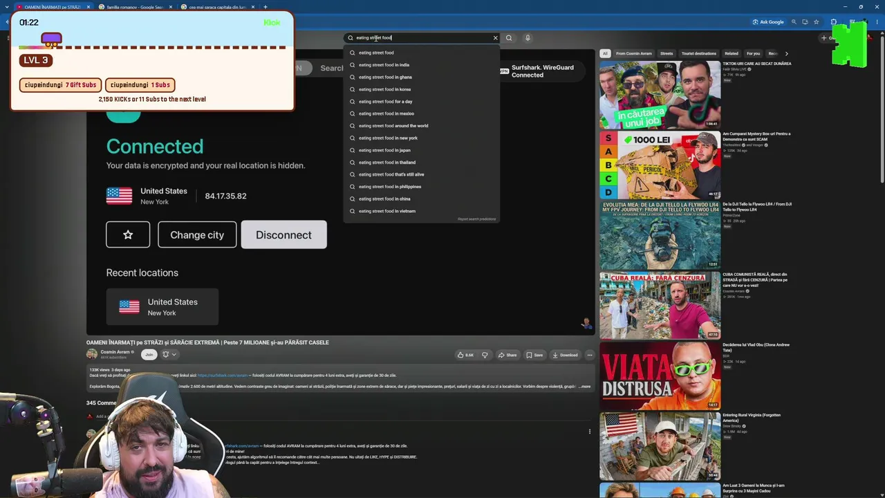885x498 pixels.
Task: Click the Ask Google lens button
Action: (768, 22)
